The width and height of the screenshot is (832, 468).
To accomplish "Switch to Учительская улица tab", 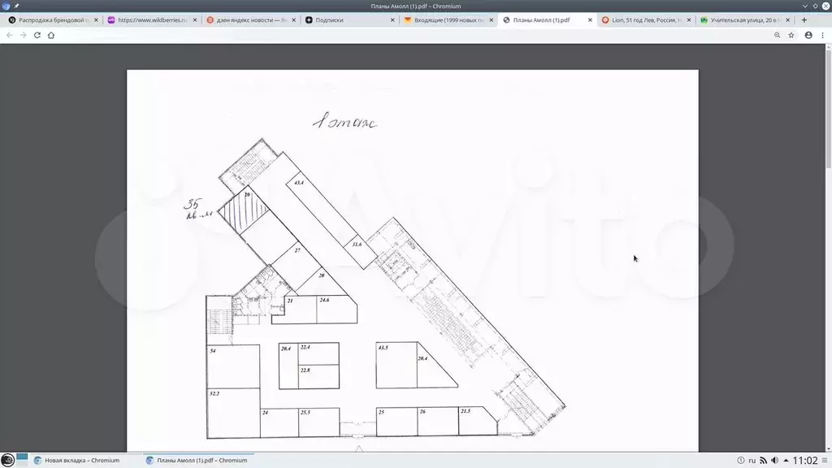I will click(x=743, y=19).
